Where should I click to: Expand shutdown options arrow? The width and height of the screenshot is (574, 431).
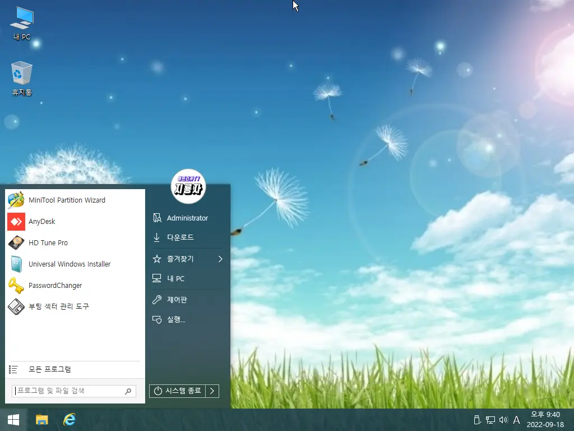(212, 391)
